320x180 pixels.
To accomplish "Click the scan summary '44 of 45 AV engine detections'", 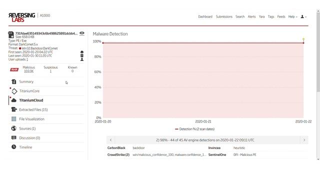I will click(x=205, y=140).
